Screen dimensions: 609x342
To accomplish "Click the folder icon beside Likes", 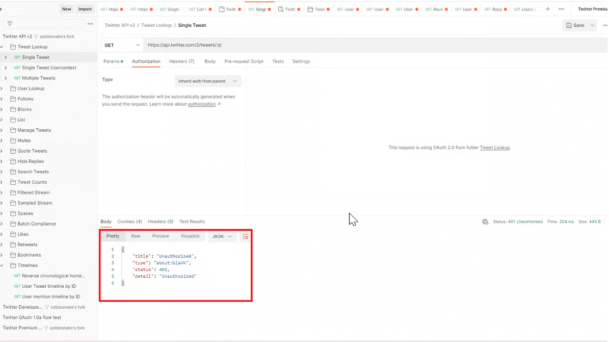I will [x=13, y=234].
